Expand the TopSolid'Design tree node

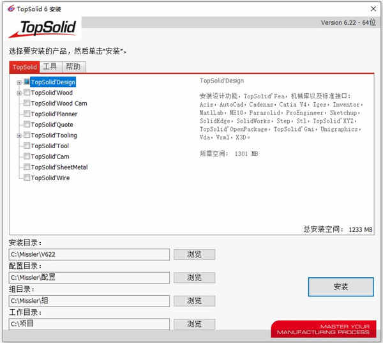click(19, 82)
